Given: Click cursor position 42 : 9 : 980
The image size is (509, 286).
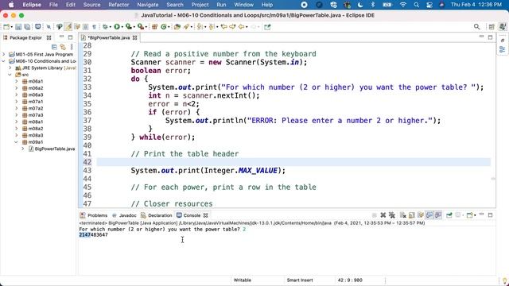Looking at the screenshot, I should (x=350, y=280).
